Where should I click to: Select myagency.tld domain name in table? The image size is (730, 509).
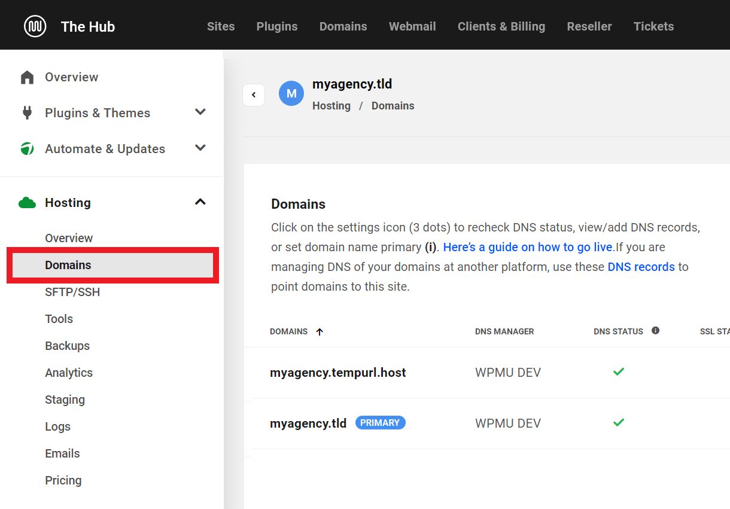308,423
